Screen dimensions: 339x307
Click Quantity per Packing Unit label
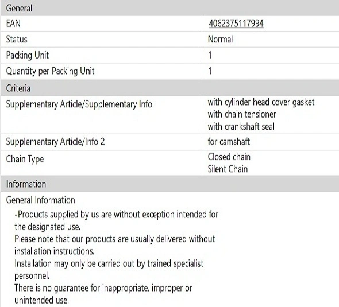click(50, 71)
